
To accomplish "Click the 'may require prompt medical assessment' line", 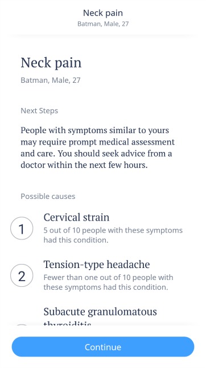I will pyautogui.click(x=97, y=142).
